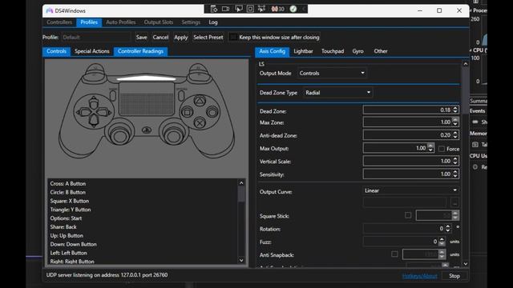Click the Share button on controller image
Screen dimensions: 513x288
click(113, 95)
